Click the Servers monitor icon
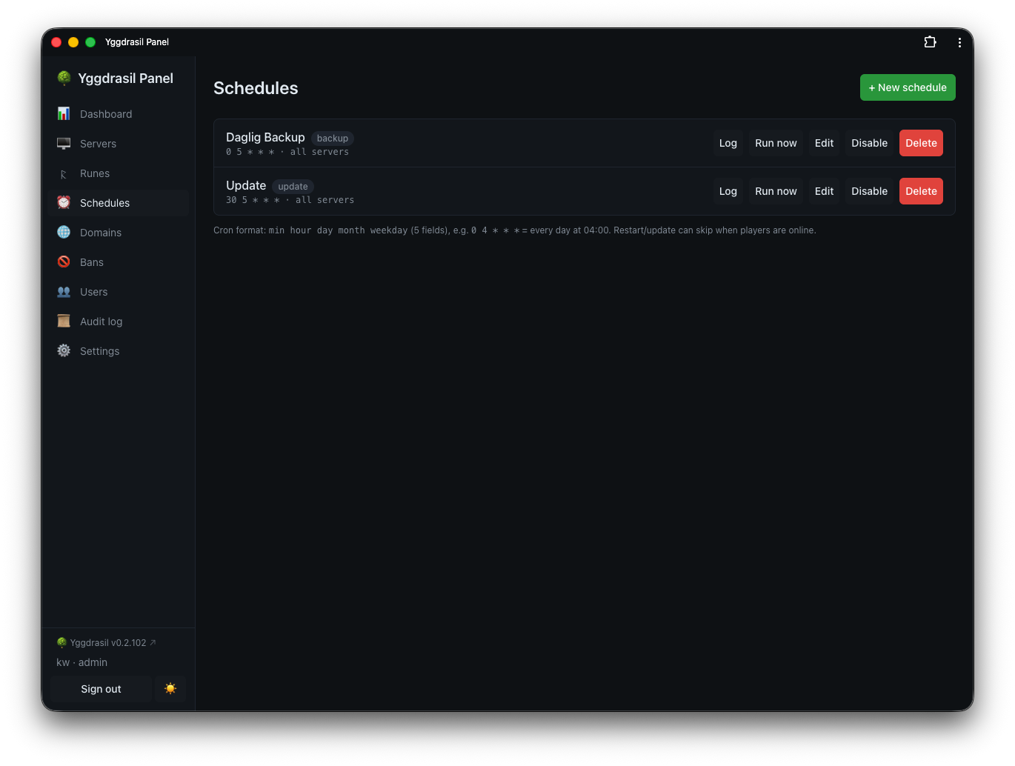The height and width of the screenshot is (766, 1015). tap(64, 143)
